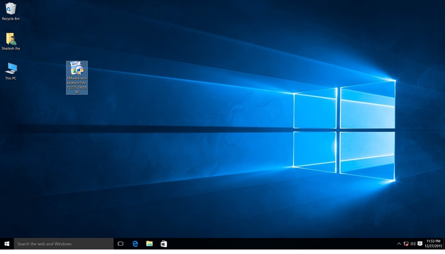This screenshot has width=445, height=254.
Task: Click the Windows logo Start icon
Action: tap(7, 243)
